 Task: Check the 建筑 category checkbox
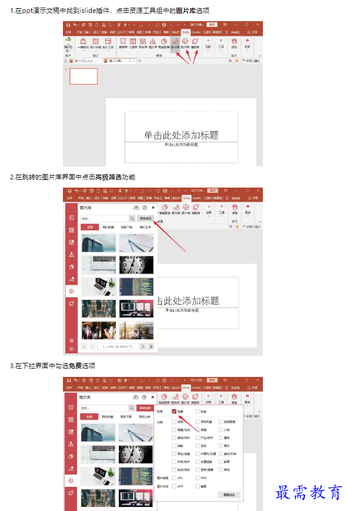point(221,437)
